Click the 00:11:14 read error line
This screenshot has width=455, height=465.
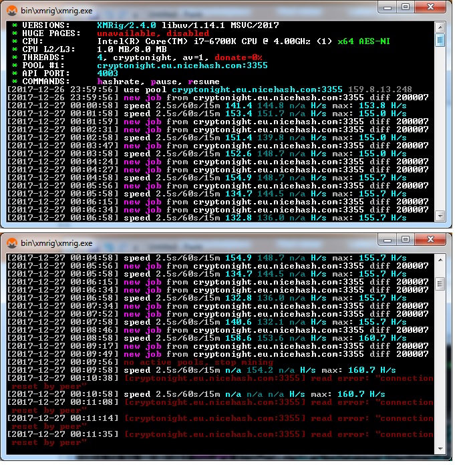[220, 422]
